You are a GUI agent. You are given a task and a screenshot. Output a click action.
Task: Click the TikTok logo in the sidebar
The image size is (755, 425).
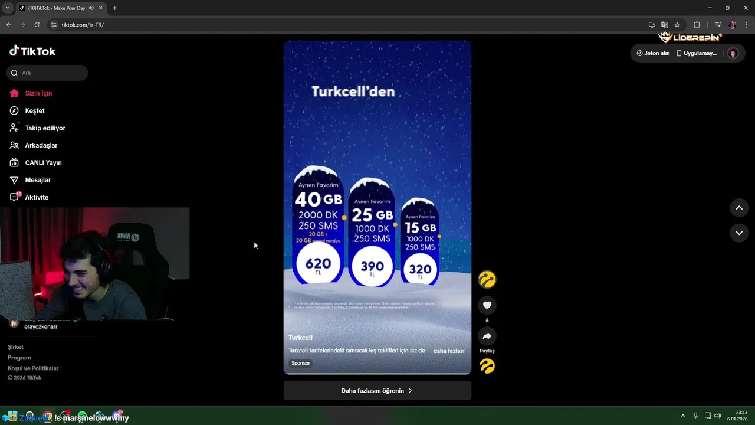point(32,51)
